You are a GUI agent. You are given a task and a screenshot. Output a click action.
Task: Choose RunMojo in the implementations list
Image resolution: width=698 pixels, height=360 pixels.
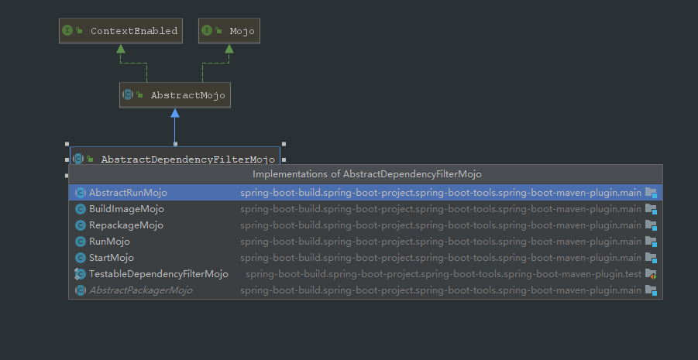(366, 242)
